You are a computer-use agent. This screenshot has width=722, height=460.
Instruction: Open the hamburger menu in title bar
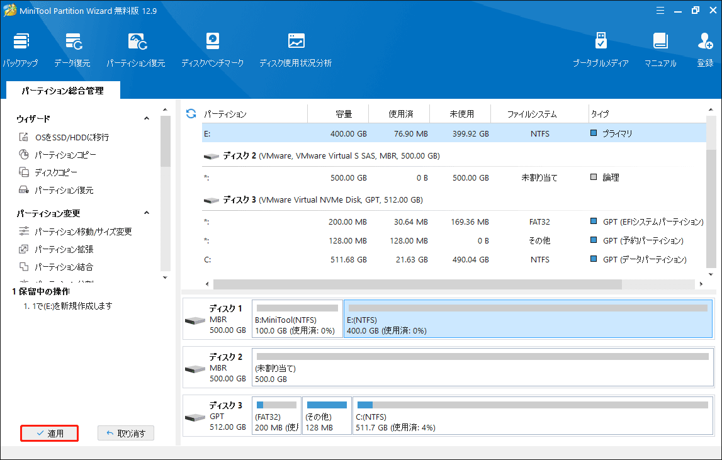click(660, 11)
